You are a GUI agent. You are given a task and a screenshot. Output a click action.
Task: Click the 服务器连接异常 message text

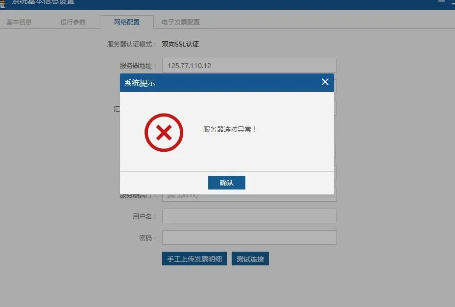pyautogui.click(x=230, y=129)
